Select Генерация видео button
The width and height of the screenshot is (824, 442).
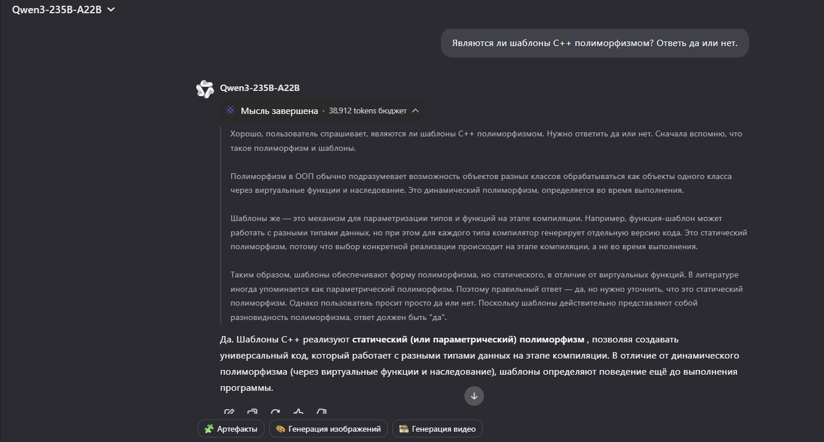[437, 429]
